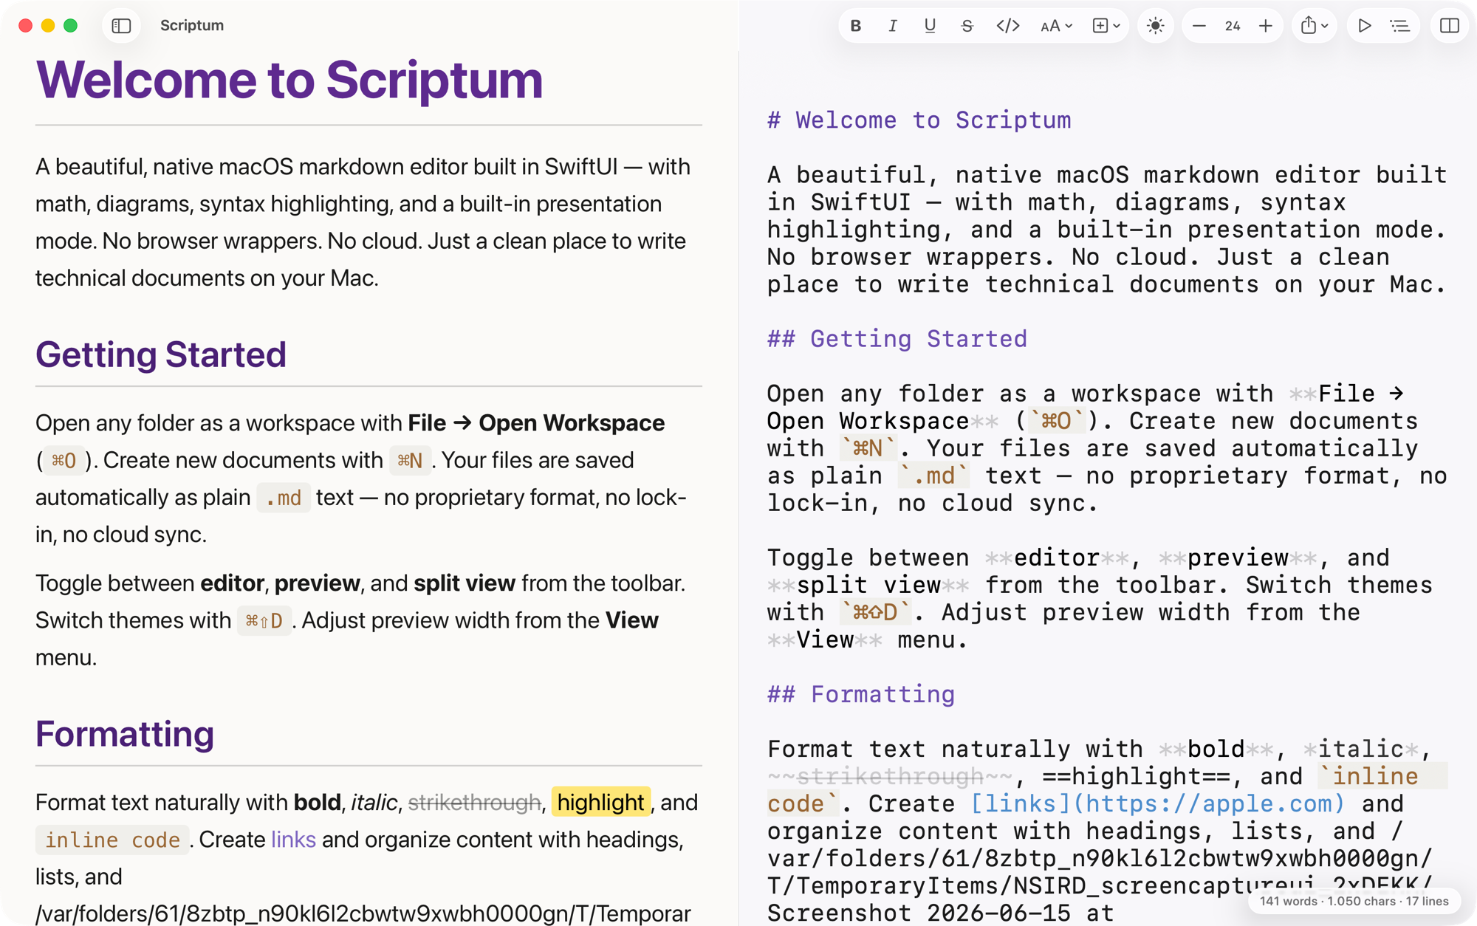
Task: Click 'File → Open Workspace' bold text
Action: point(536,423)
